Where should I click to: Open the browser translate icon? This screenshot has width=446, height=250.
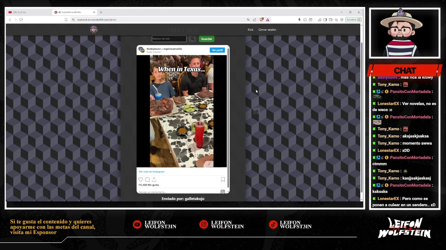point(248,19)
